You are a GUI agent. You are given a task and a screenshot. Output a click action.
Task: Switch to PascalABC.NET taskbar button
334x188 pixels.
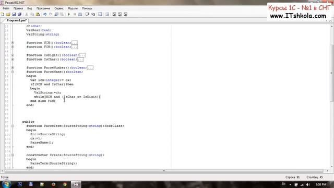(x=76, y=184)
